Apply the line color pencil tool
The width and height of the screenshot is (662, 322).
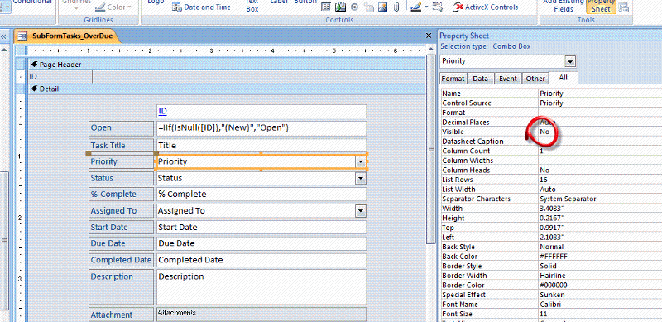(x=416, y=7)
